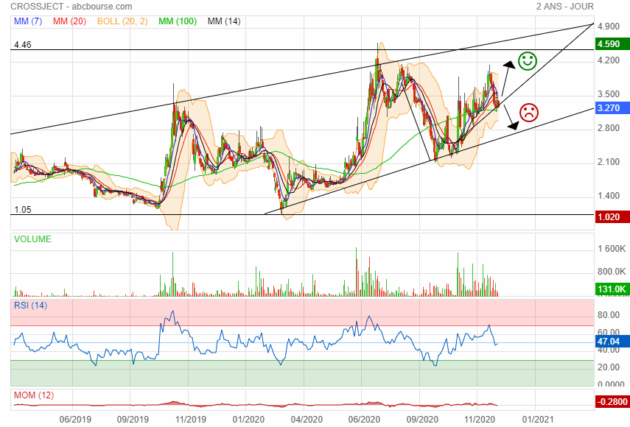The height and width of the screenshot is (427, 630).
Task: Click the 4.46 resistance level label
Action: (x=23, y=45)
